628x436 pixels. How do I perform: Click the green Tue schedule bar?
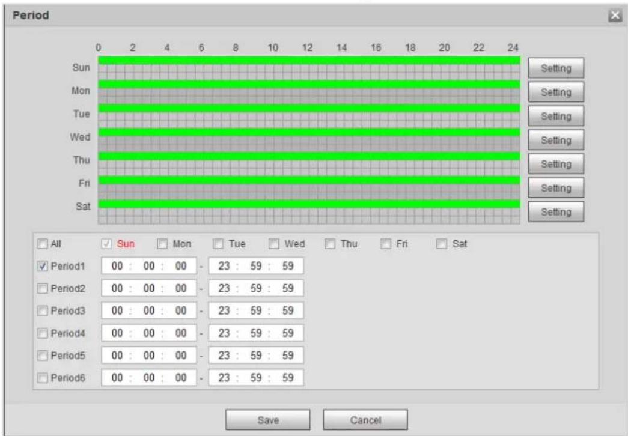(309, 108)
